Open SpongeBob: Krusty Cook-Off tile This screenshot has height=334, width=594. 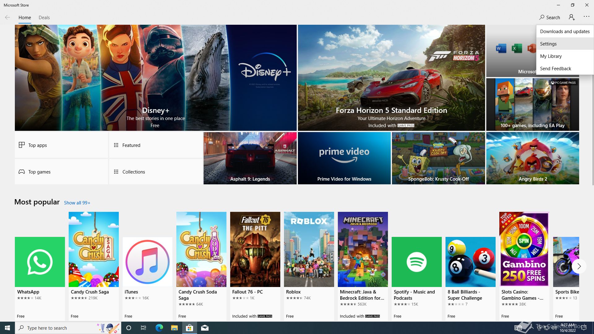click(438, 158)
